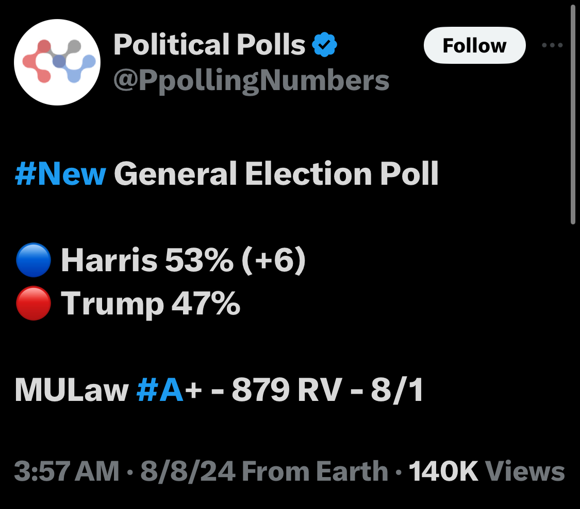Click the Harris 53% (+6) line

[183, 260]
